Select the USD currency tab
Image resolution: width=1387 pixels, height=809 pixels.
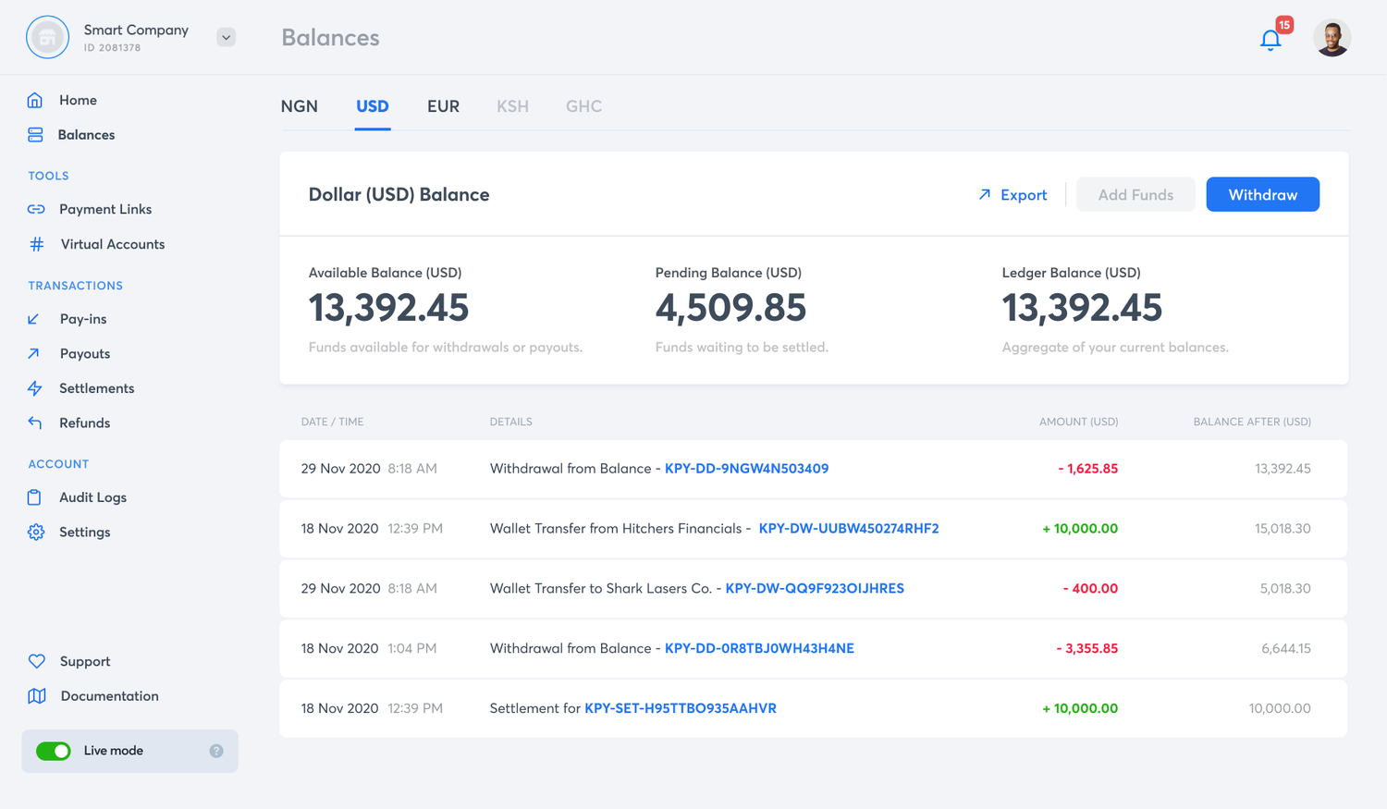(x=373, y=106)
